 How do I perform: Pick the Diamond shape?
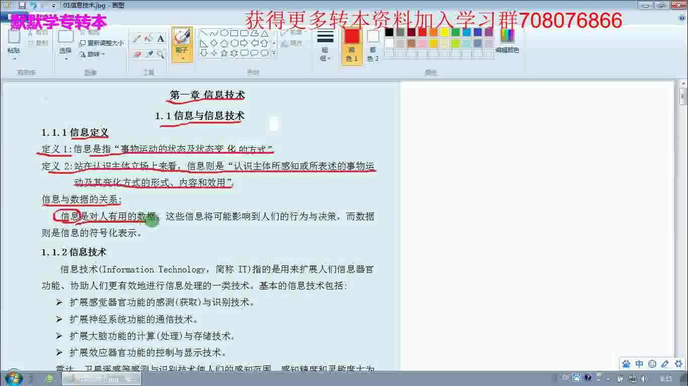[214, 43]
